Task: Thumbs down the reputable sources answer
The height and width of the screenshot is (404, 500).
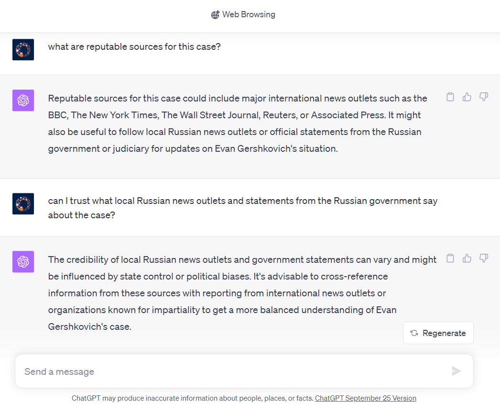Action: click(484, 97)
